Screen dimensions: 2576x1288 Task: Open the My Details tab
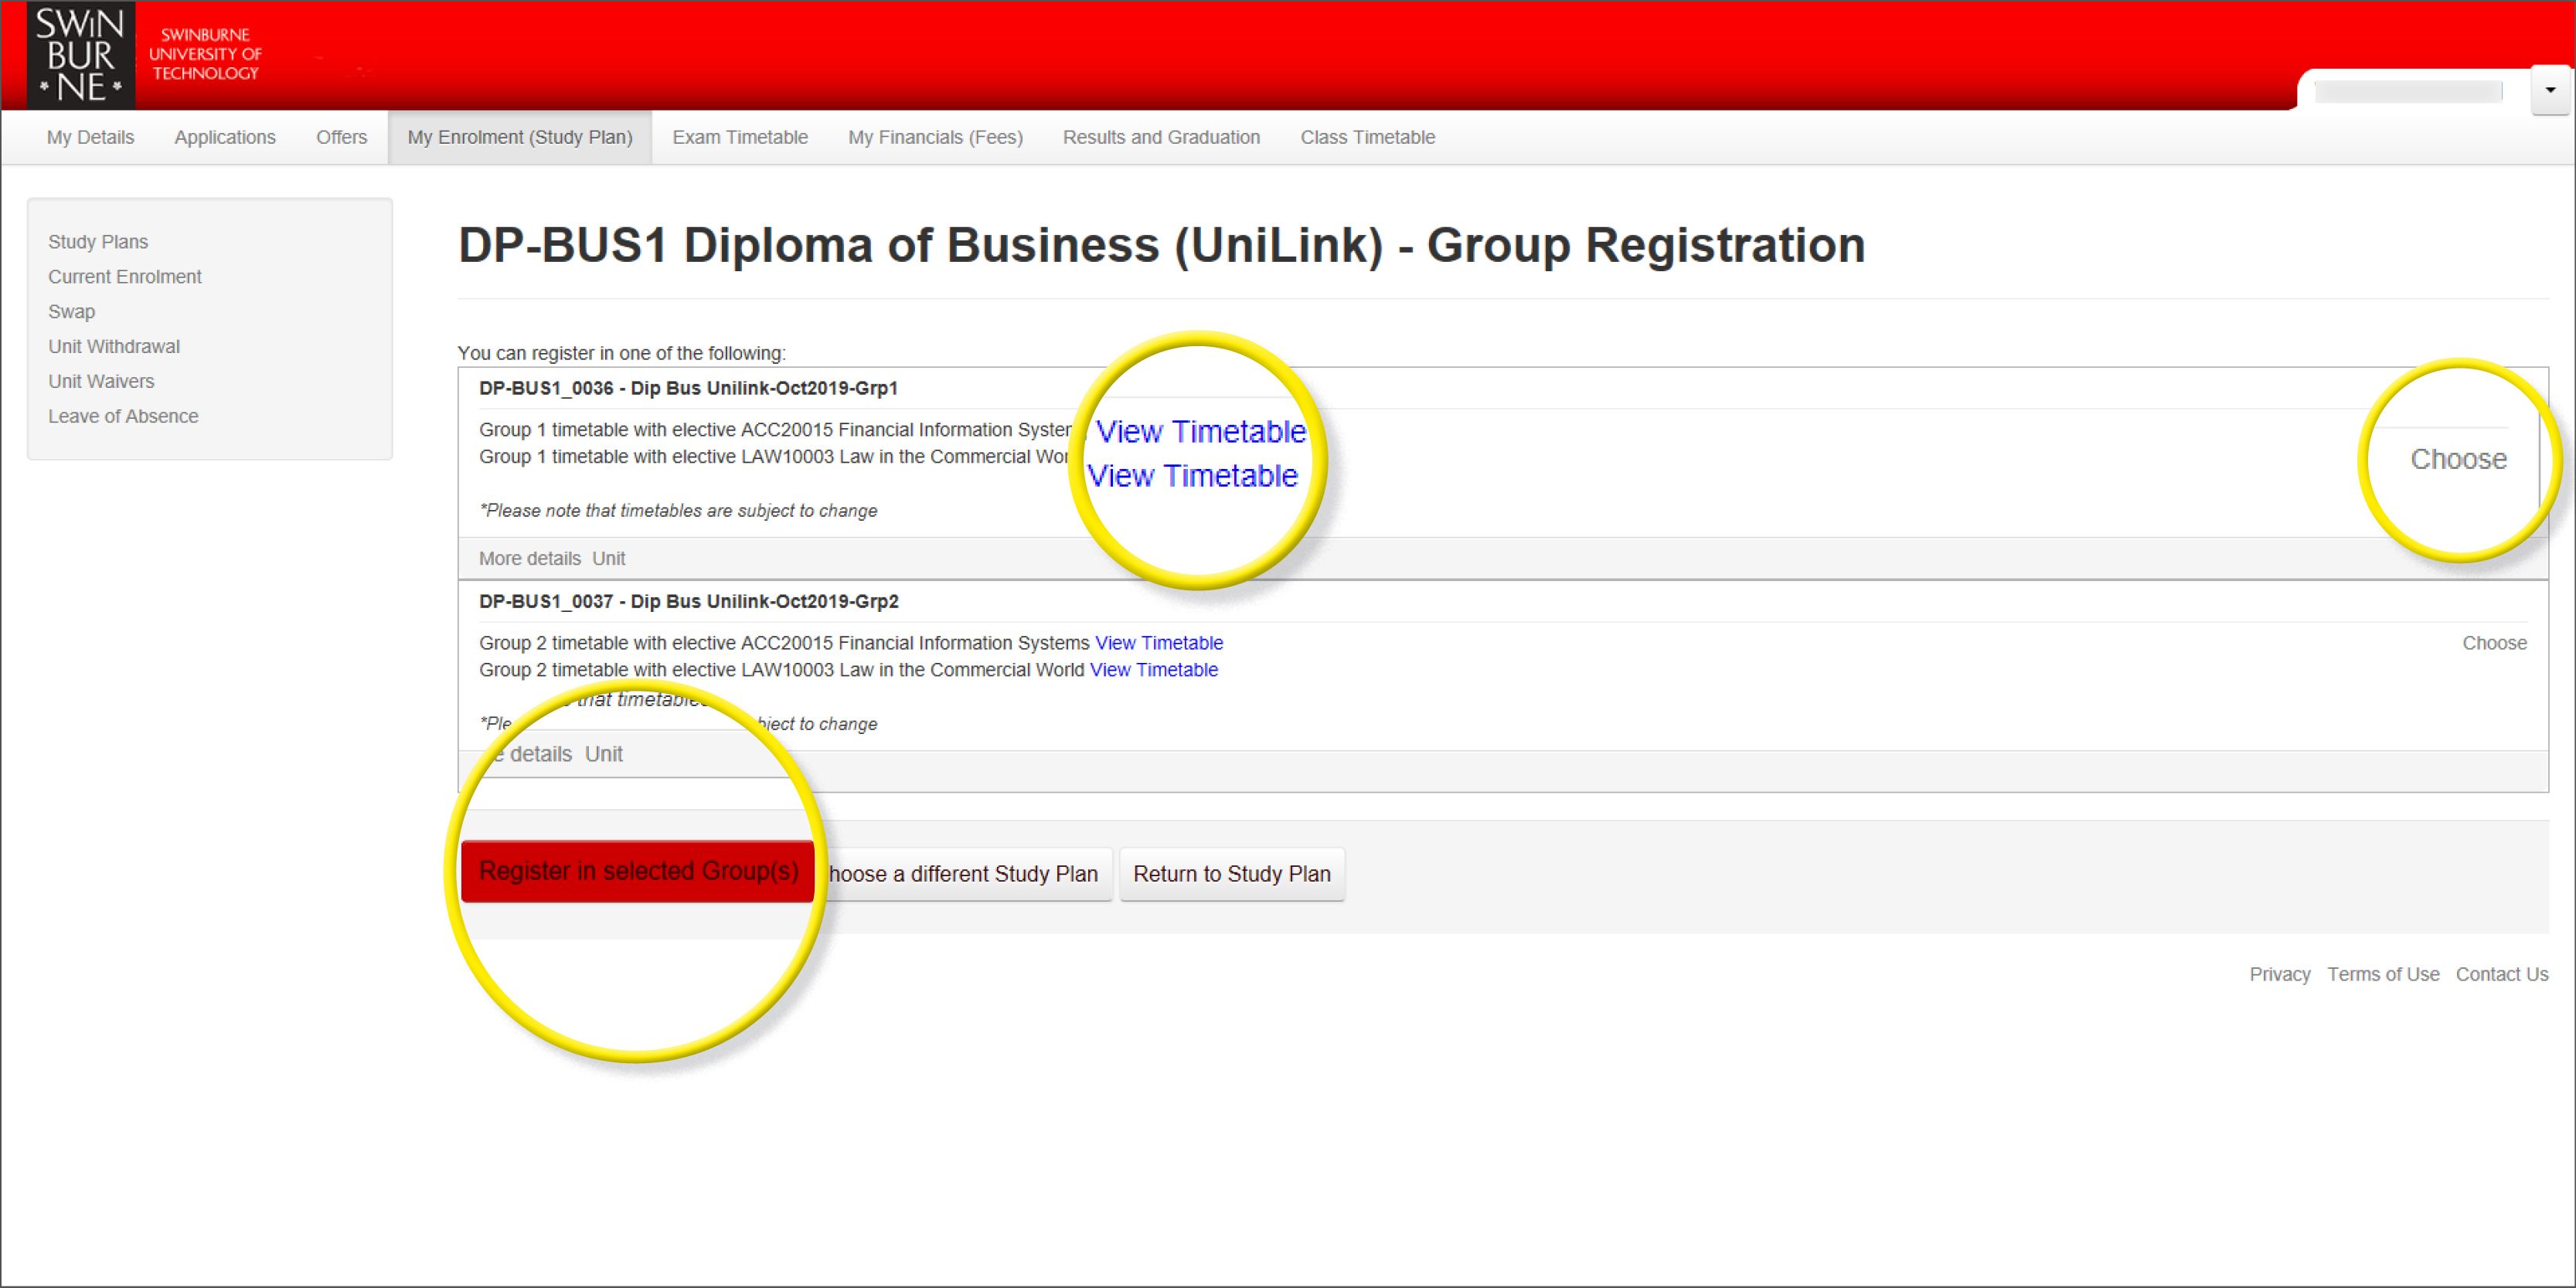point(90,138)
